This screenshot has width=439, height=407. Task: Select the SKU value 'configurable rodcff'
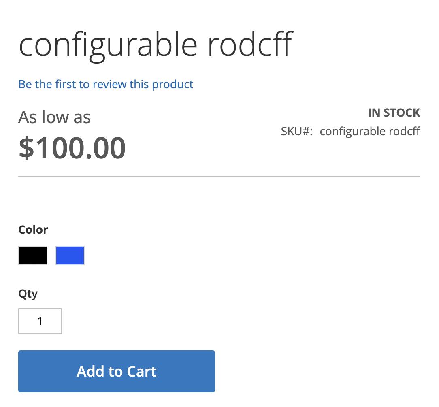coord(369,131)
